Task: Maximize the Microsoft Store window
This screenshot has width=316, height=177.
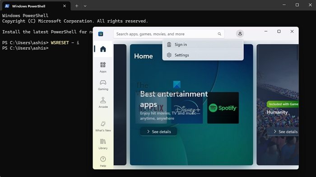Action: tap(279, 32)
